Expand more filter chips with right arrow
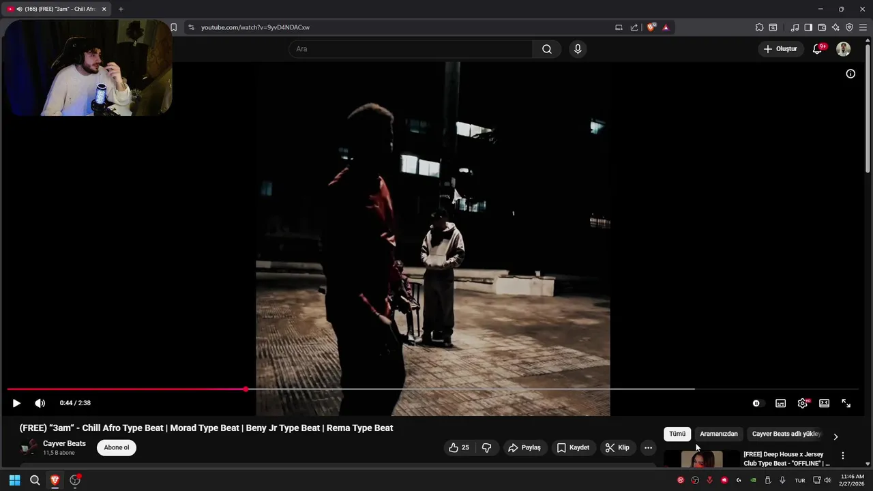The image size is (873, 491). point(835,436)
